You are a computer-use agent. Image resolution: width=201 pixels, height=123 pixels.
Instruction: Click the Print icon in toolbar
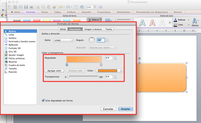(x=31, y=7)
